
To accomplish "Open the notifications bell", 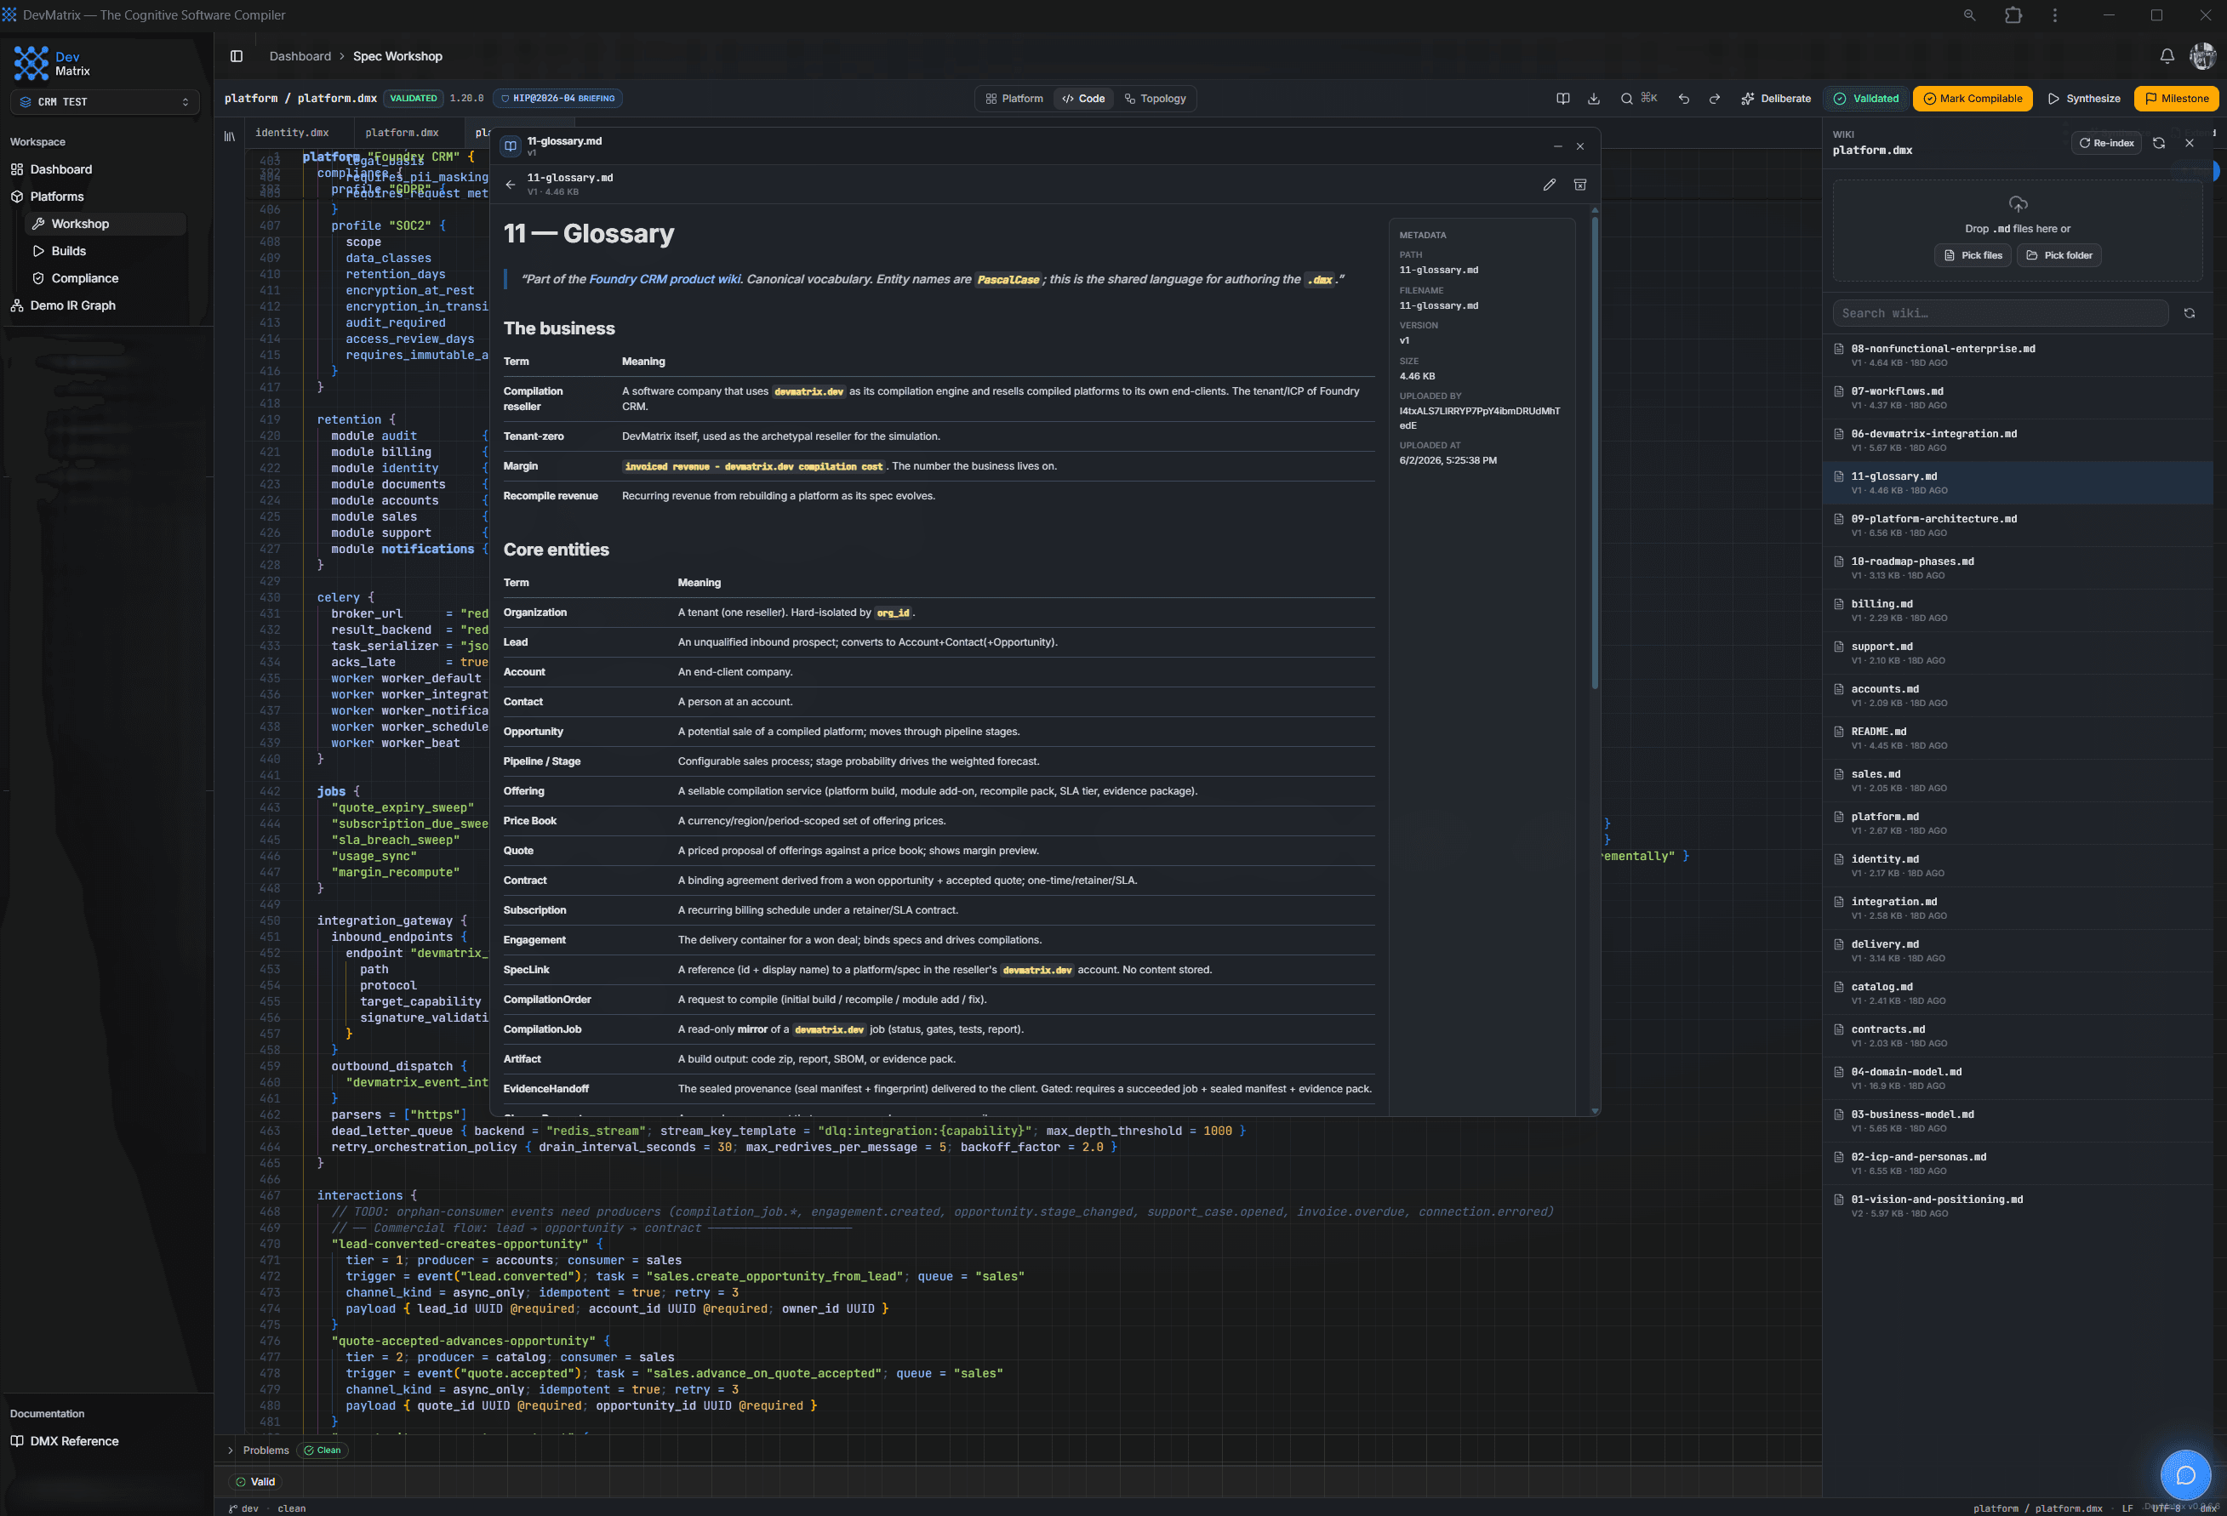I will coord(2167,56).
